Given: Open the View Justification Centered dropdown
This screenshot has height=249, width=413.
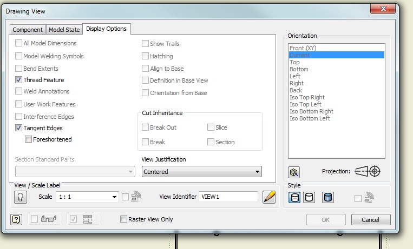Looking at the screenshot, I should point(202,172).
